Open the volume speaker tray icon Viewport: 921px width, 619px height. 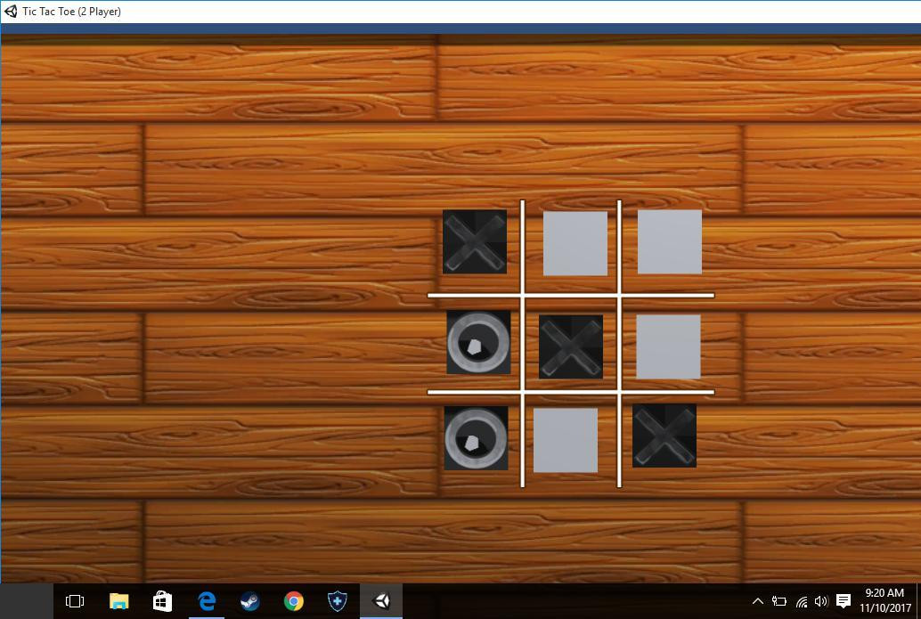coord(821,601)
